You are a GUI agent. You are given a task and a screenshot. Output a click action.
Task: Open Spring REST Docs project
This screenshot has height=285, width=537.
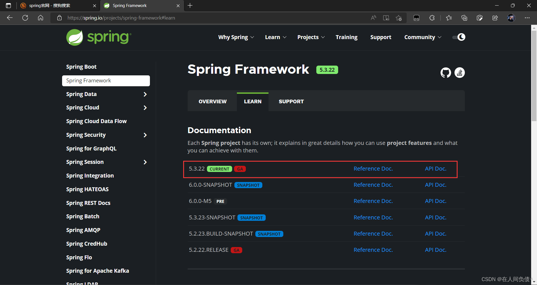click(x=88, y=203)
